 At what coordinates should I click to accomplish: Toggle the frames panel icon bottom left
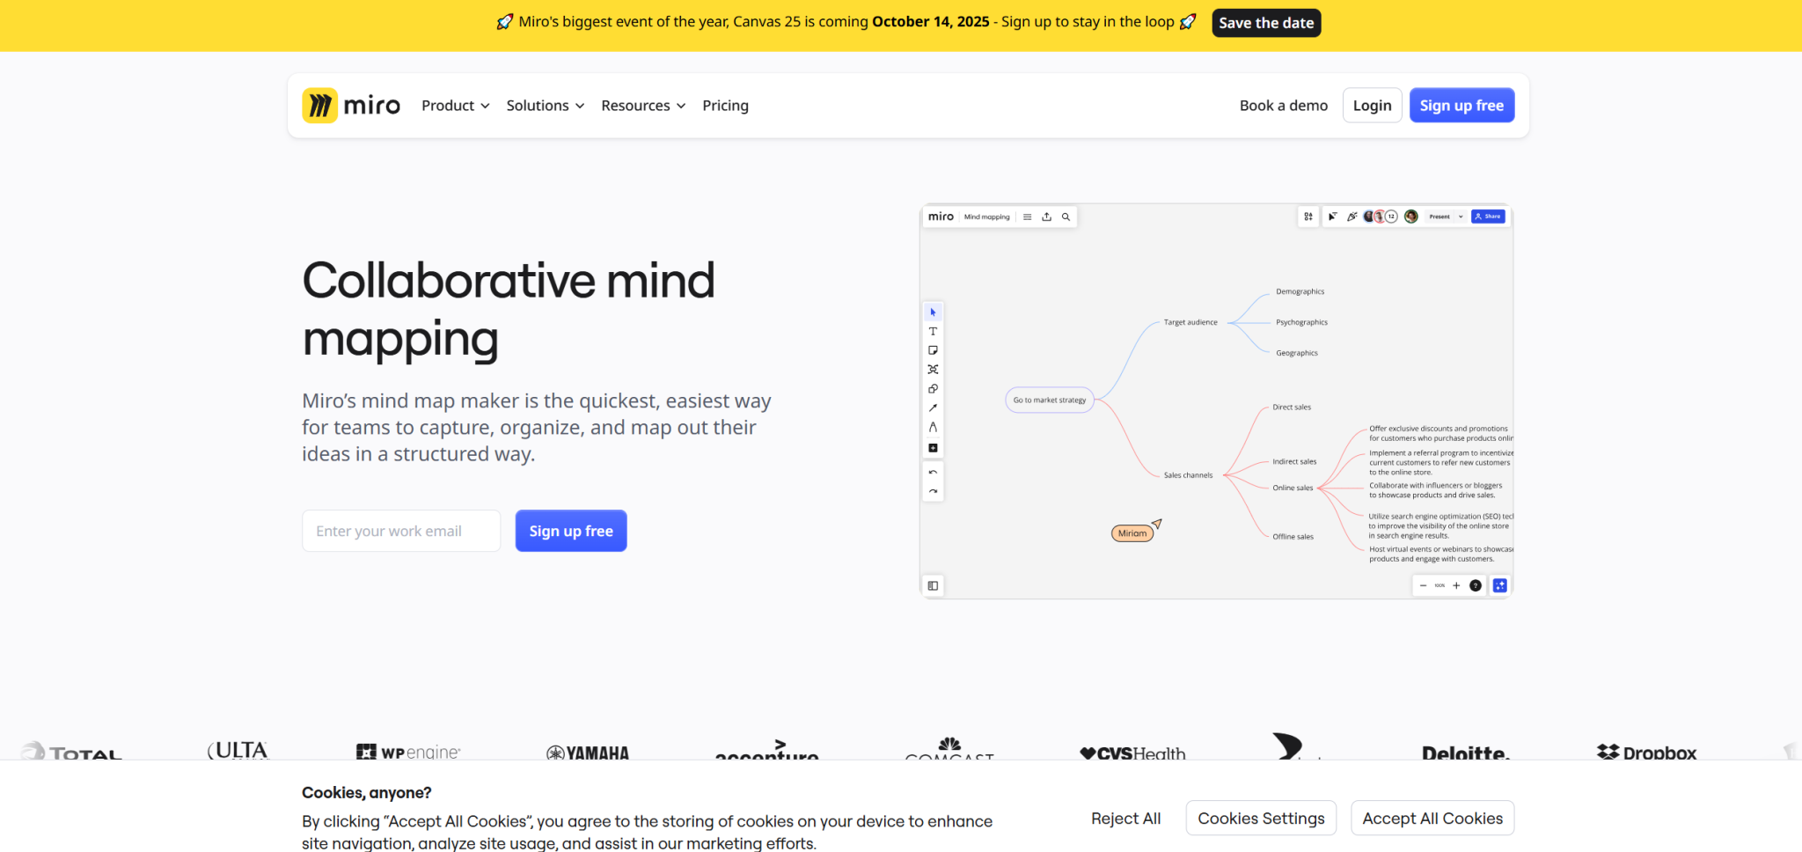tap(933, 586)
